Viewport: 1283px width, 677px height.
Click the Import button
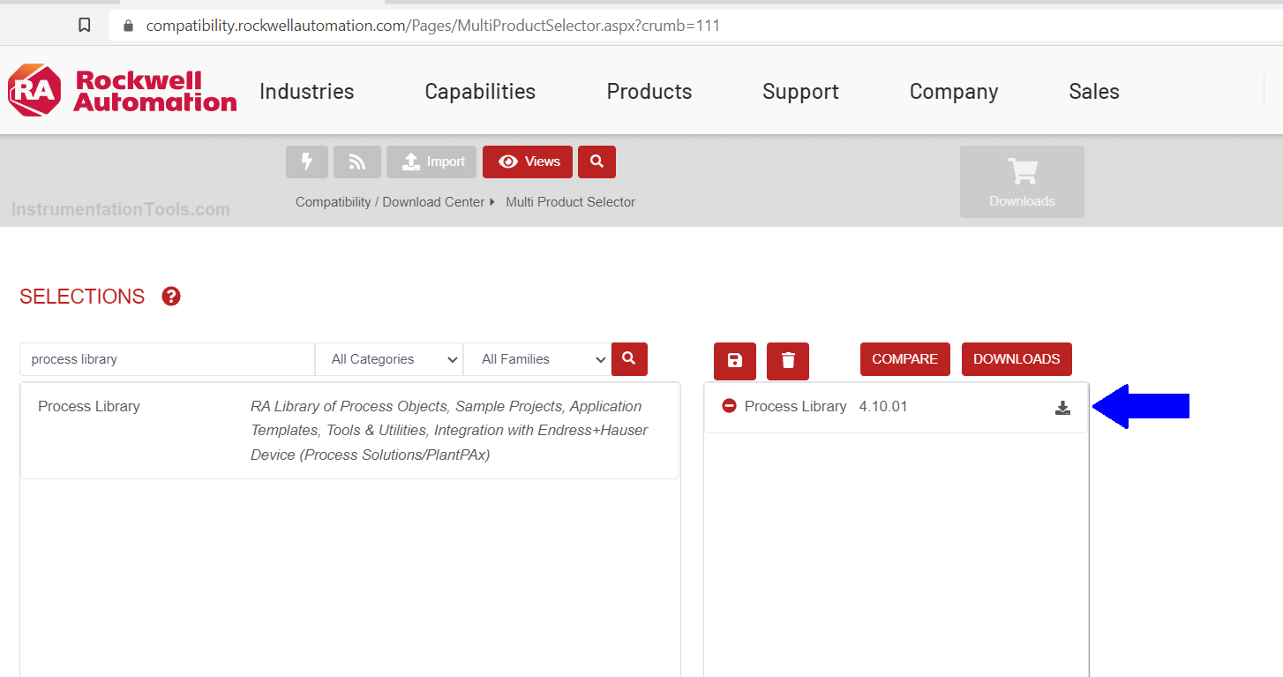pyautogui.click(x=431, y=162)
